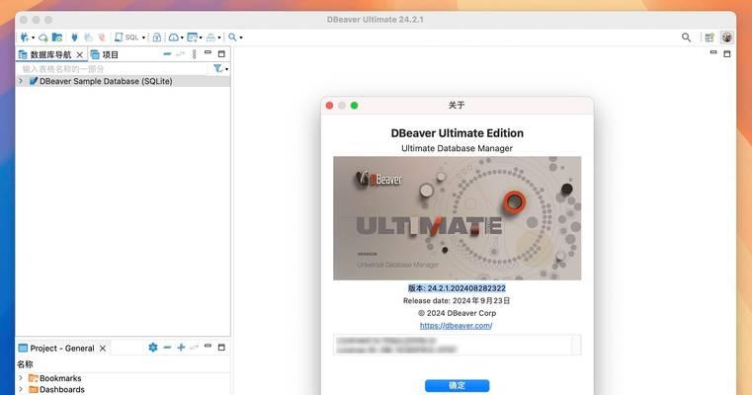Close the 关于 dialog with red button
Screen dimensions: 752x395
pyautogui.click(x=329, y=106)
